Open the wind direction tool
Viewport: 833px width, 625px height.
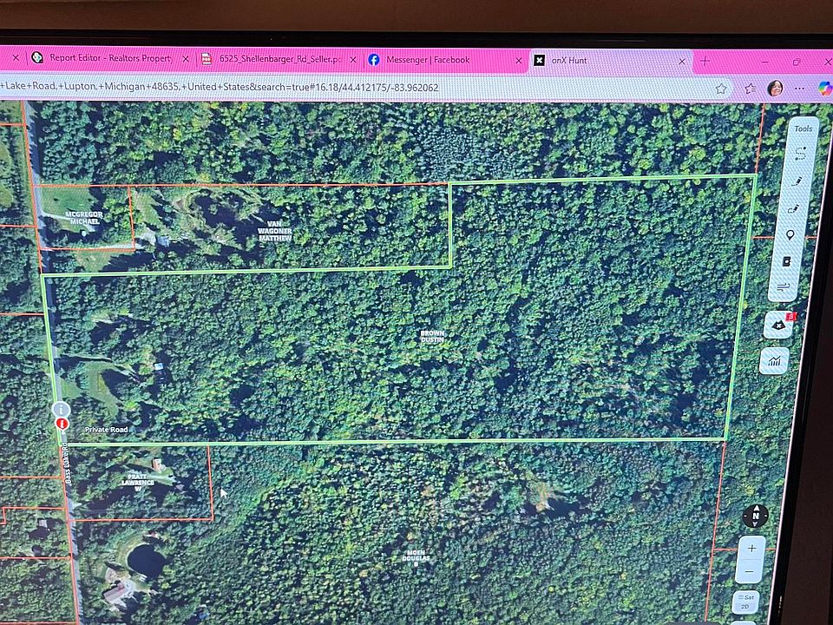[784, 286]
